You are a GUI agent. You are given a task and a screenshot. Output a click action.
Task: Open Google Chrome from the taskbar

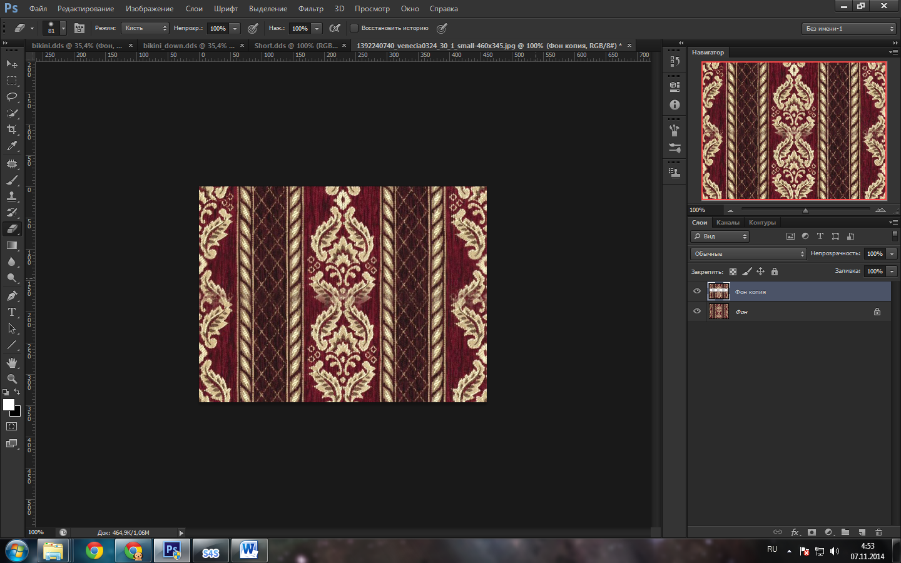coord(94,551)
